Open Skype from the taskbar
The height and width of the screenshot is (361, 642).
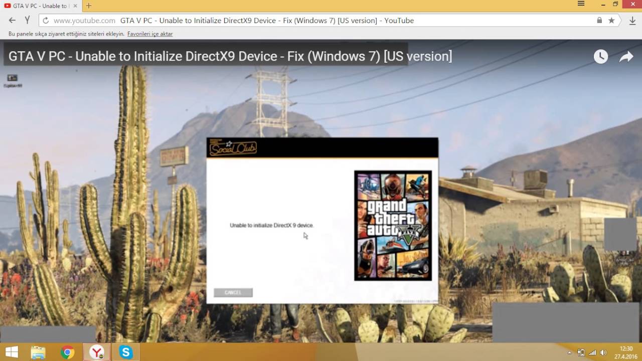tap(125, 352)
